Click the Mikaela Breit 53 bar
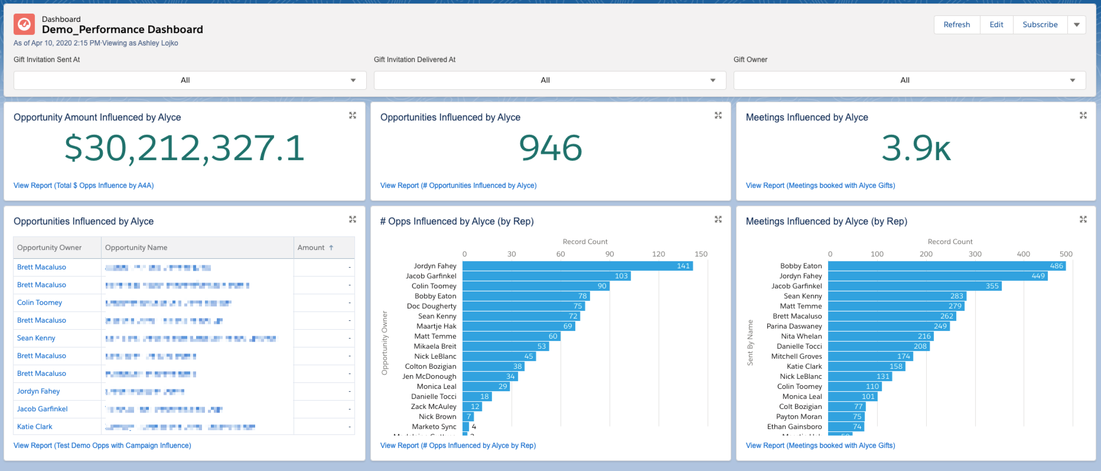This screenshot has height=471, width=1101. click(x=506, y=346)
